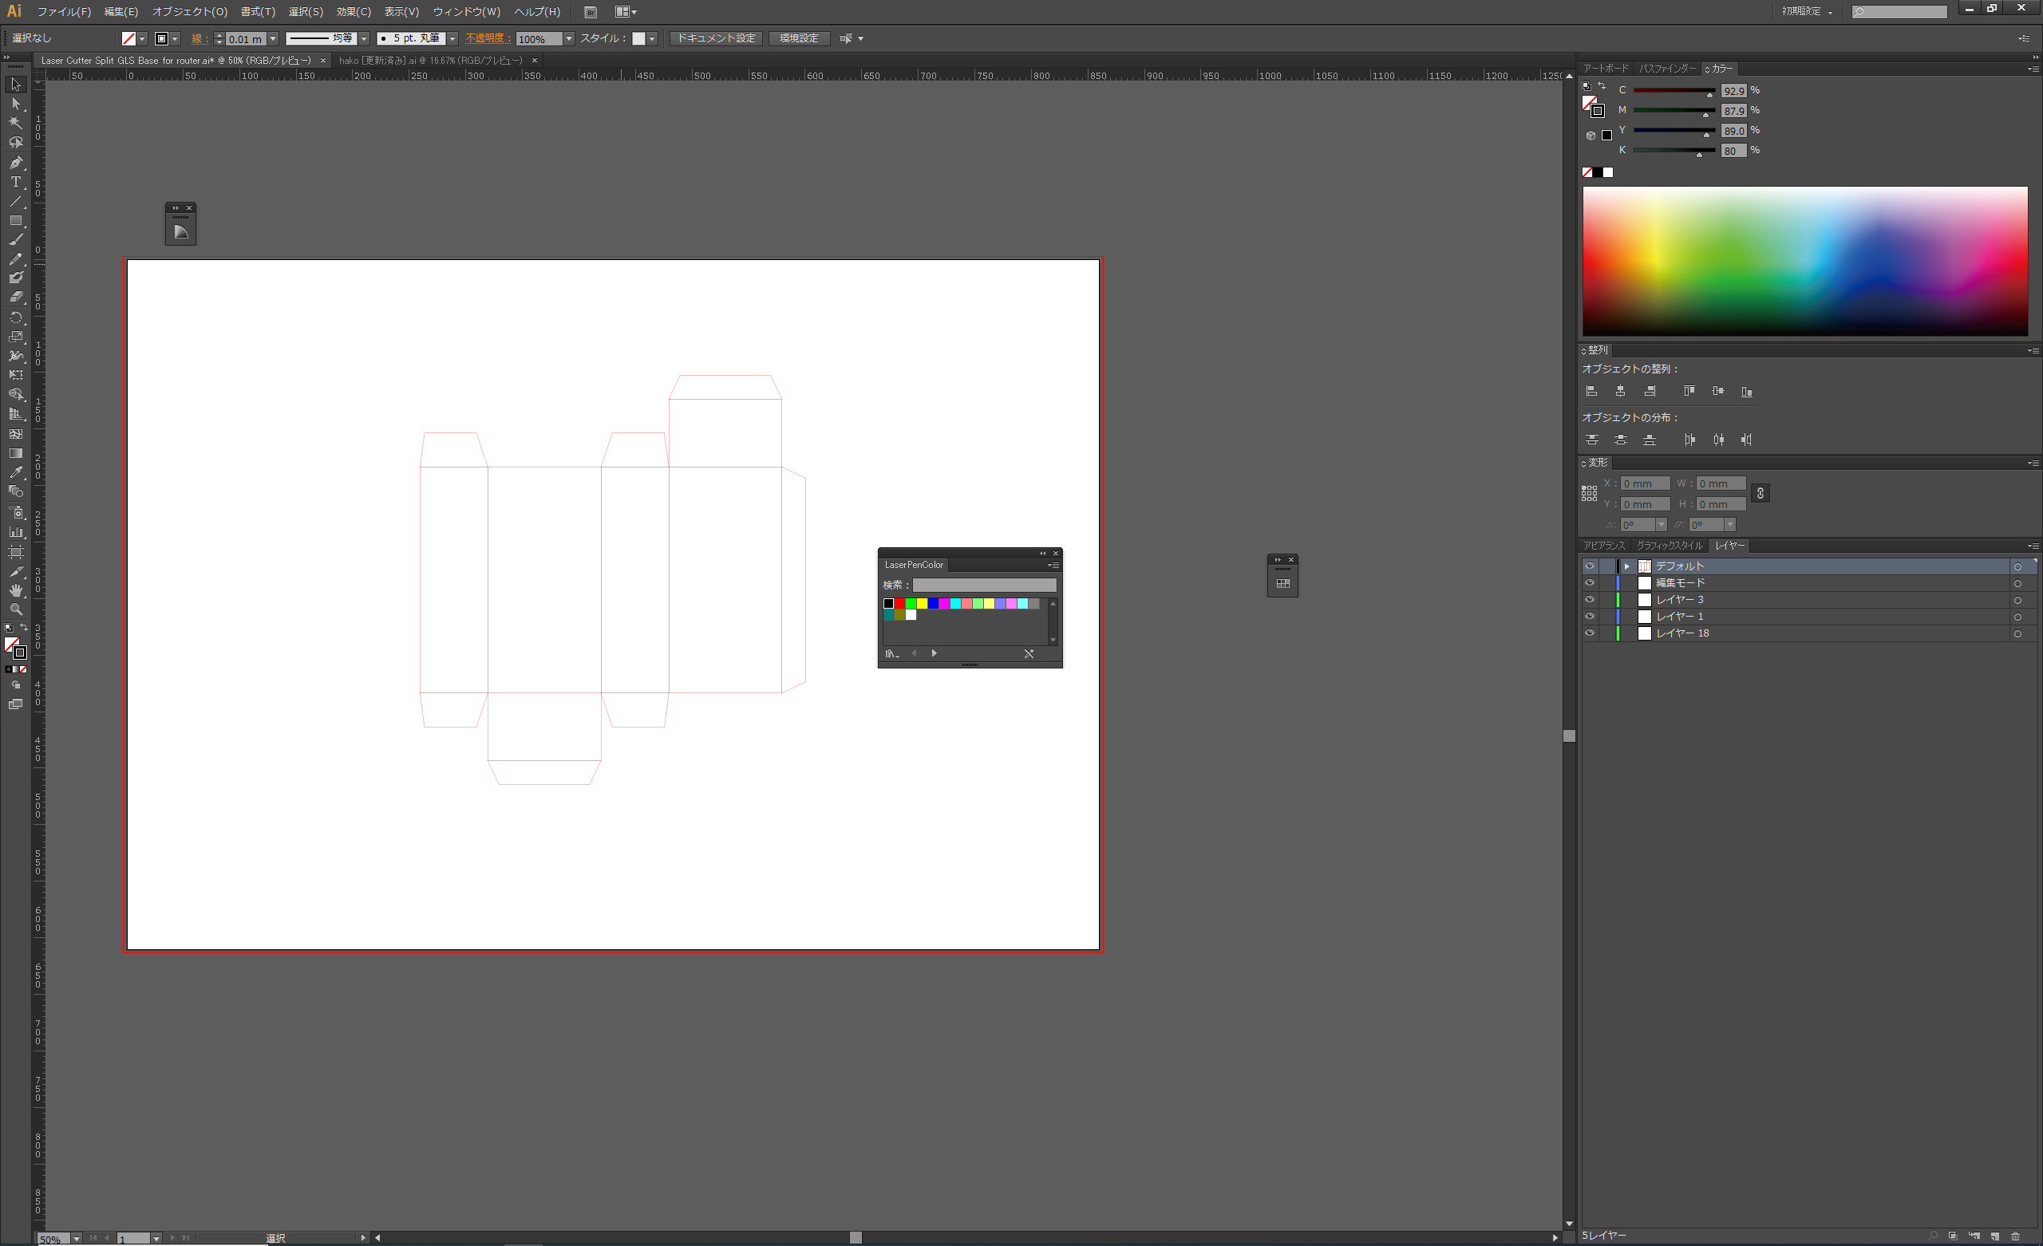
Task: Click the delete layer trash icon
Action: coord(2016,1236)
